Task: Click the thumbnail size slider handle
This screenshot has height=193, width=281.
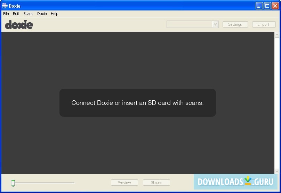Action: pyautogui.click(x=13, y=183)
